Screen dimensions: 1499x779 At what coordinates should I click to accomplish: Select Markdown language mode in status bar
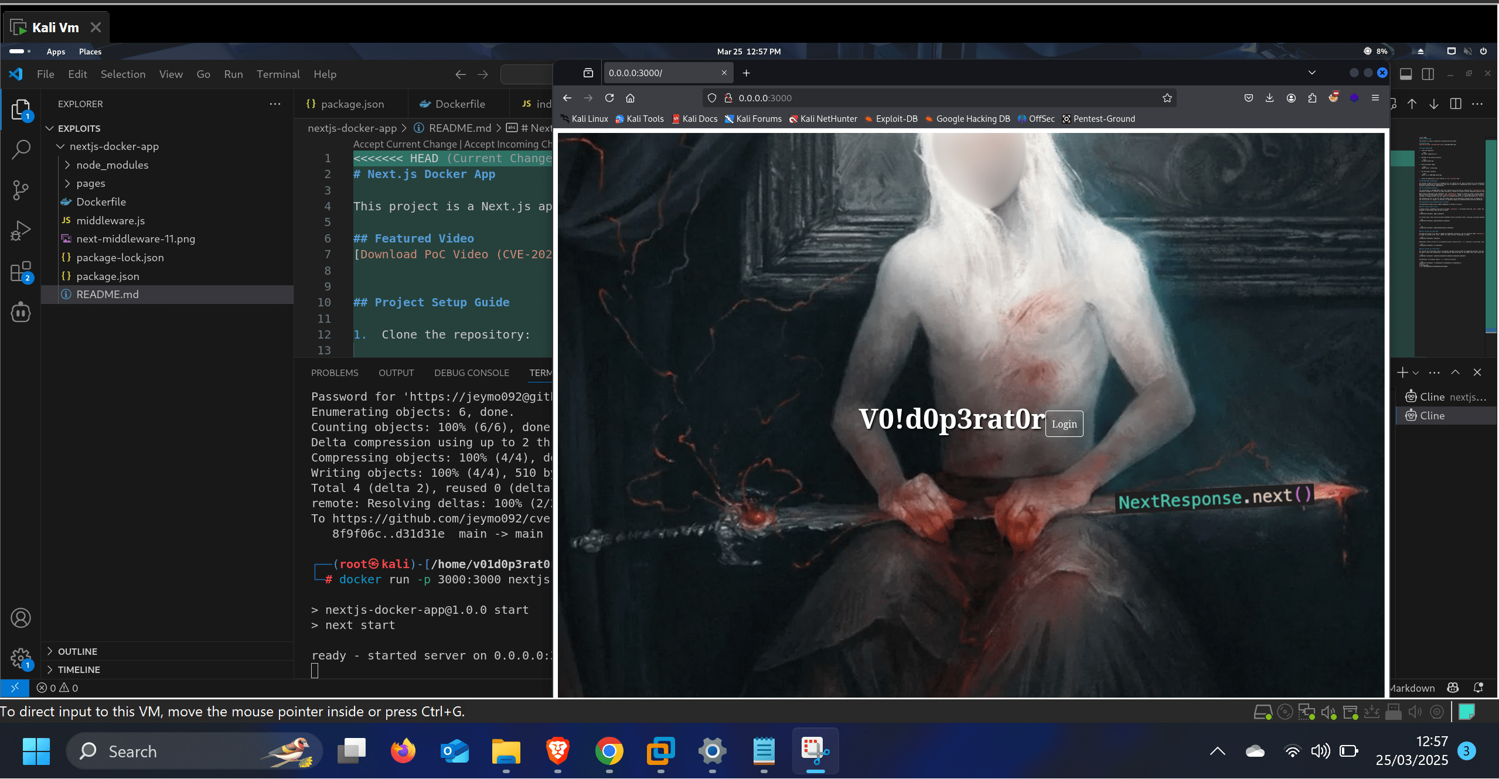1412,688
